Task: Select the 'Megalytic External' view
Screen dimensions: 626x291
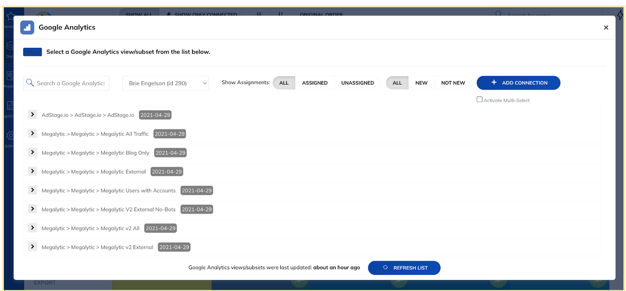Action: [94, 172]
